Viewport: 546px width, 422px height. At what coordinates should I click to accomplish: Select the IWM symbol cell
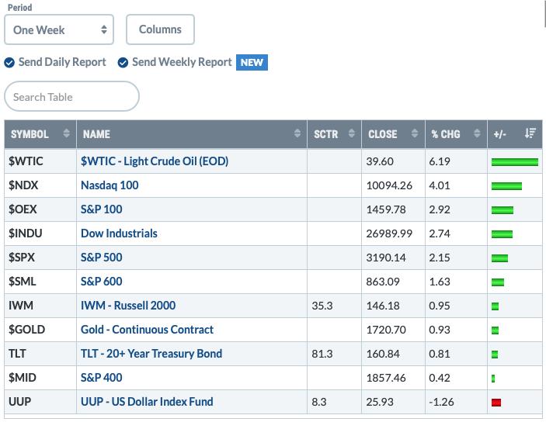click(40, 306)
